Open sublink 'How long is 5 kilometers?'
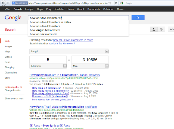This screenshot has height=129, width=174. pos(46,88)
